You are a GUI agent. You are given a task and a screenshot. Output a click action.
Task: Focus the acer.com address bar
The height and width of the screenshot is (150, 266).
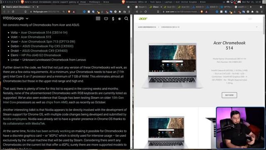tap(181, 12)
